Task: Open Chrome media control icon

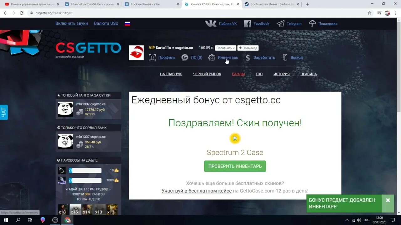Action: click(379, 13)
